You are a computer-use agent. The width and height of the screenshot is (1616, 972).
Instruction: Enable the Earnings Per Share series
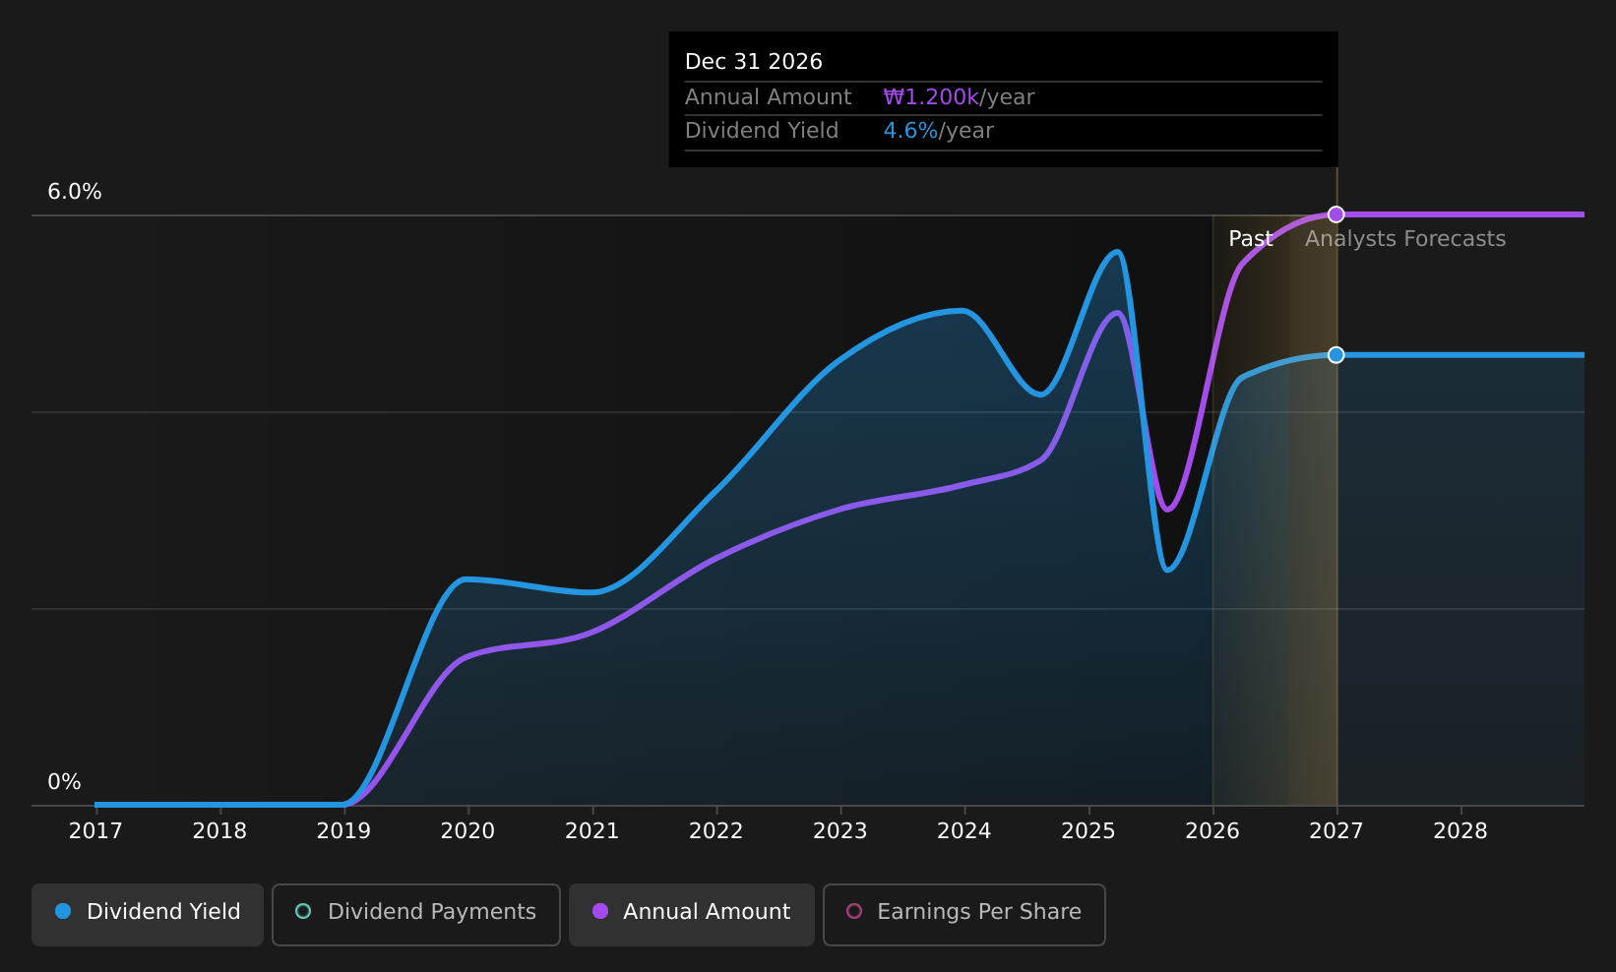[x=964, y=914]
